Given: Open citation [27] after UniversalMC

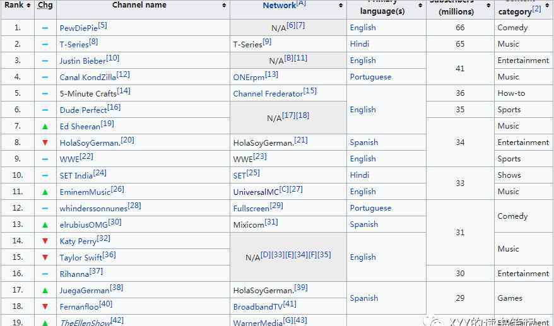Looking at the screenshot, I should pos(296,189).
